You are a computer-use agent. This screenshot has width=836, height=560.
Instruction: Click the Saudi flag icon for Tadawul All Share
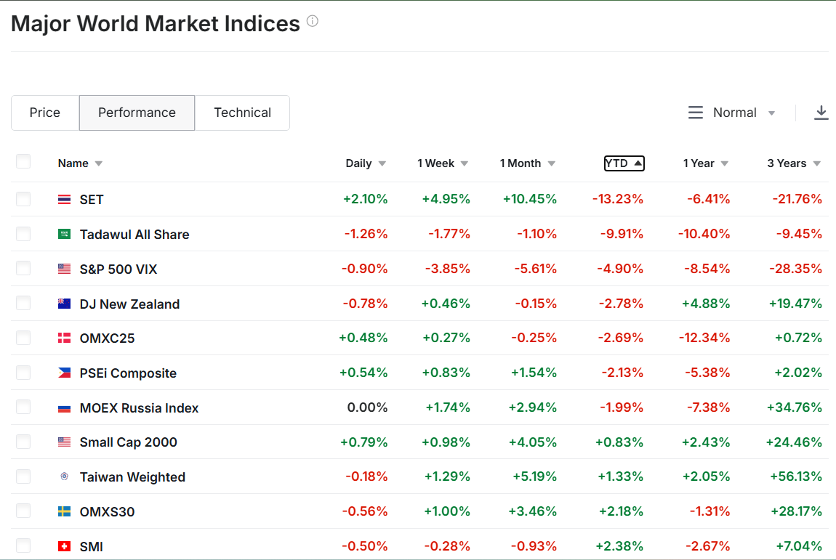[x=64, y=234]
